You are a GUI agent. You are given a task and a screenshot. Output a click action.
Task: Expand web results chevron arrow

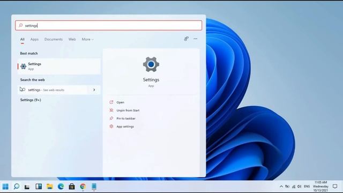94,90
